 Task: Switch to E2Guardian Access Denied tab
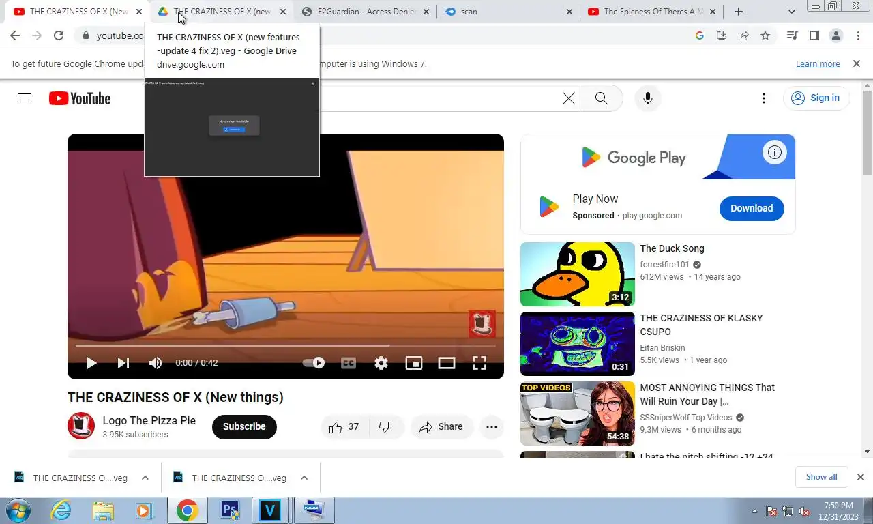[365, 12]
